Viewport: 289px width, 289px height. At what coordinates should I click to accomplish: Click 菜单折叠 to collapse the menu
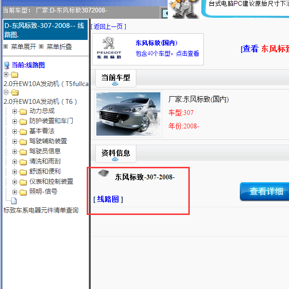[x=59, y=47]
